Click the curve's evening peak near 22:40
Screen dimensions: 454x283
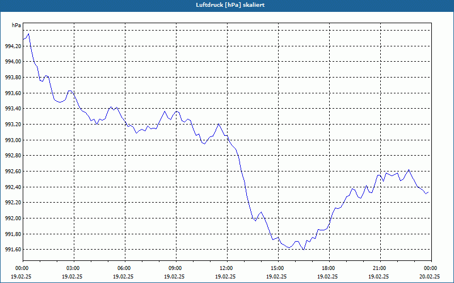tap(409, 170)
